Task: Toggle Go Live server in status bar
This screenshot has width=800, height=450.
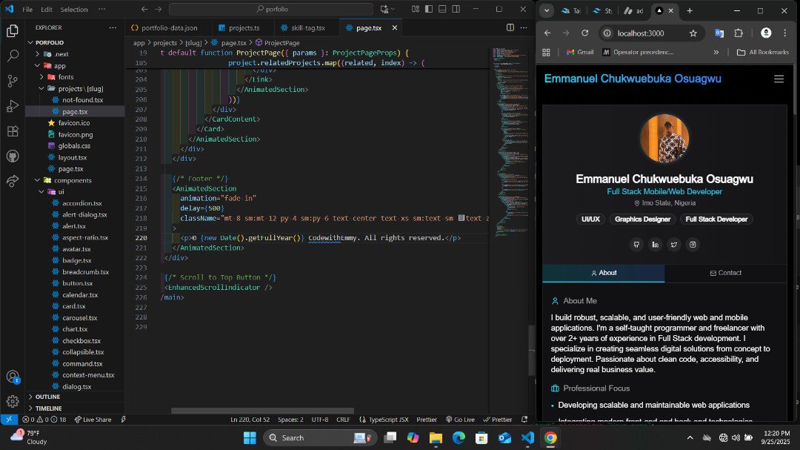Action: click(460, 420)
